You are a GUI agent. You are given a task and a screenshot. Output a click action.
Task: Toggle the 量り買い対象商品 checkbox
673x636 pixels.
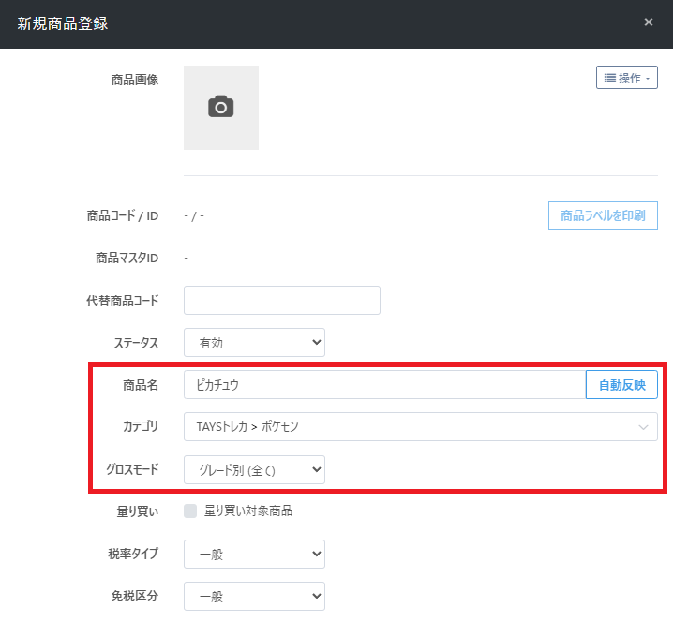point(191,510)
